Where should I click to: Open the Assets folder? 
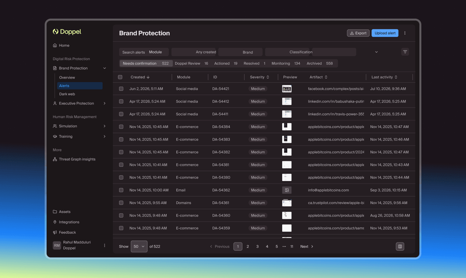coord(61,212)
